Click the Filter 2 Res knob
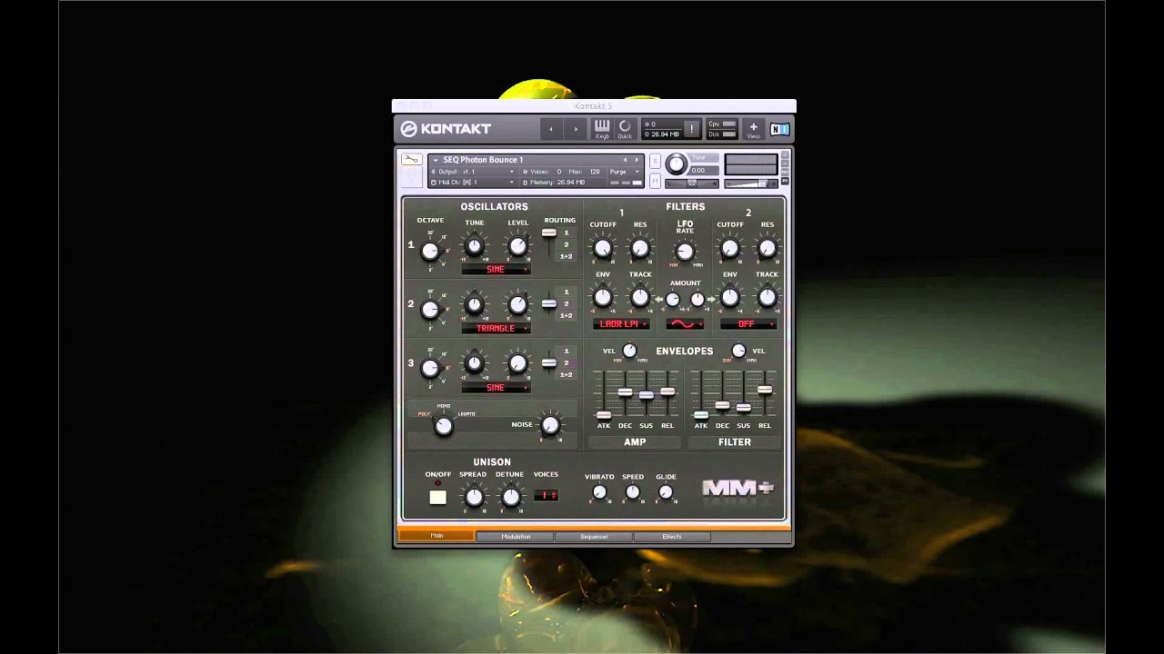Screen dimensions: 1164x654 (x=768, y=248)
